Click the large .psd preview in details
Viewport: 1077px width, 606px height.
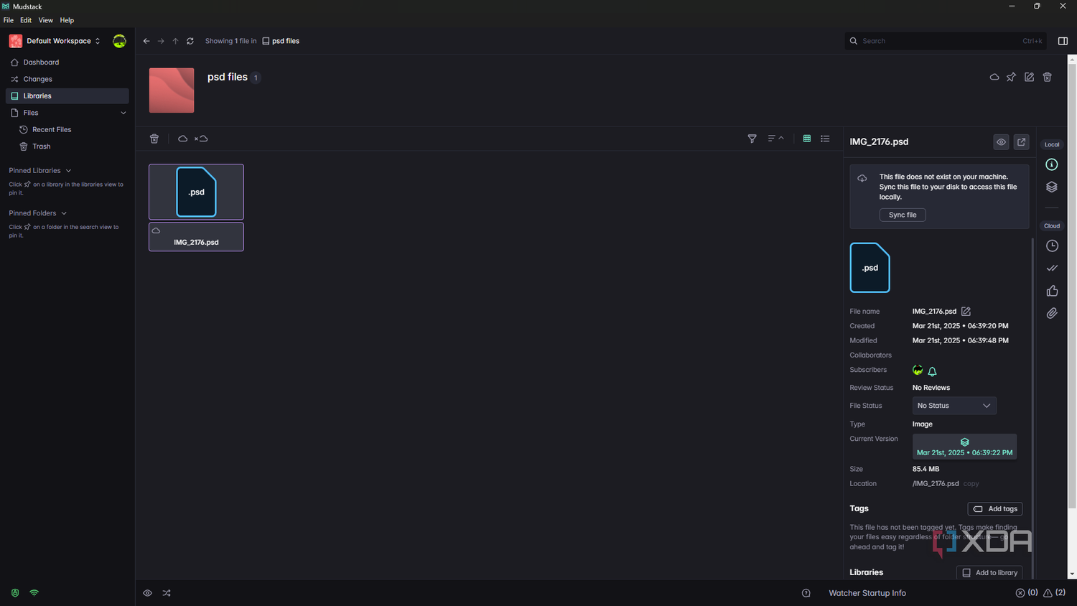pyautogui.click(x=869, y=268)
